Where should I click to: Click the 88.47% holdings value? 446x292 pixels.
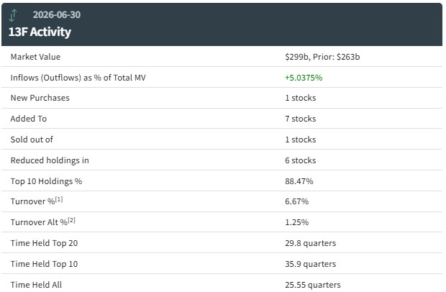click(299, 181)
